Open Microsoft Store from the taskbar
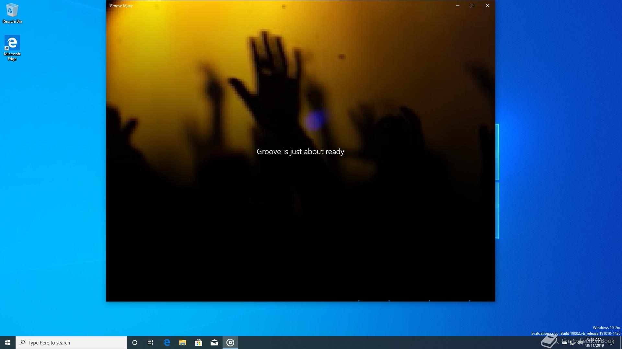Viewport: 622px width, 349px height. pos(199,343)
